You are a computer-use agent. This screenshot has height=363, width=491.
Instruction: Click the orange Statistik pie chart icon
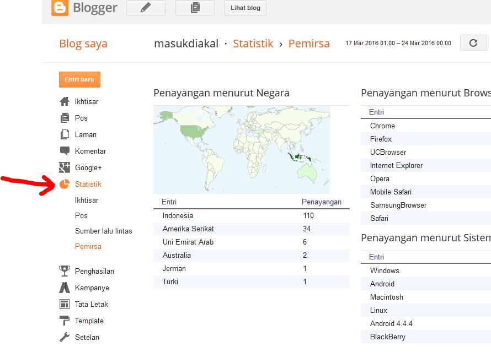65,184
